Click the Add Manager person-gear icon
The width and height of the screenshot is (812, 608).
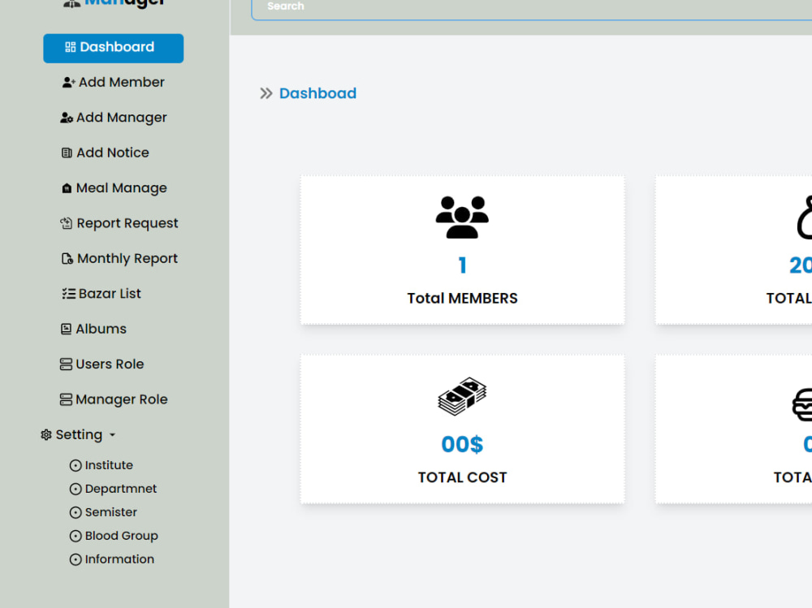(x=67, y=118)
